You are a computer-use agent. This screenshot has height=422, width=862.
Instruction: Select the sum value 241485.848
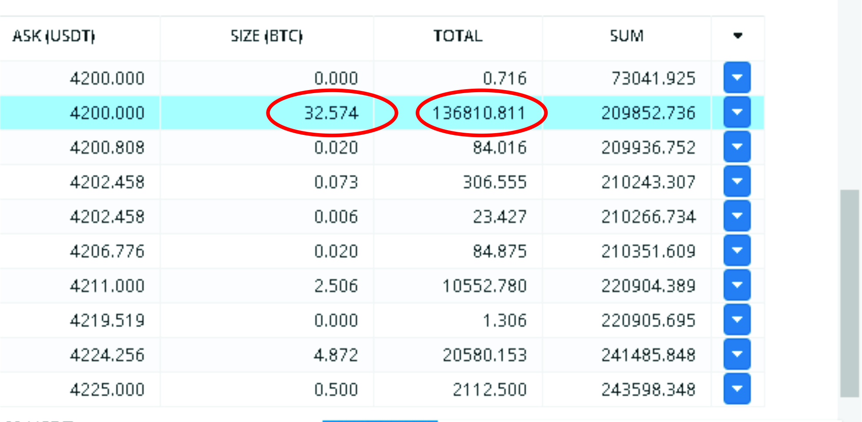coord(649,355)
